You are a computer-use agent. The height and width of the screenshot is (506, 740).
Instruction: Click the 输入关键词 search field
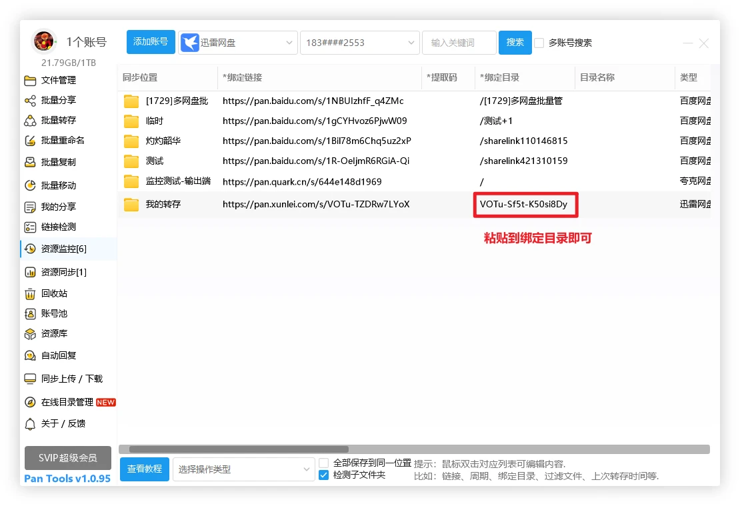pyautogui.click(x=459, y=43)
